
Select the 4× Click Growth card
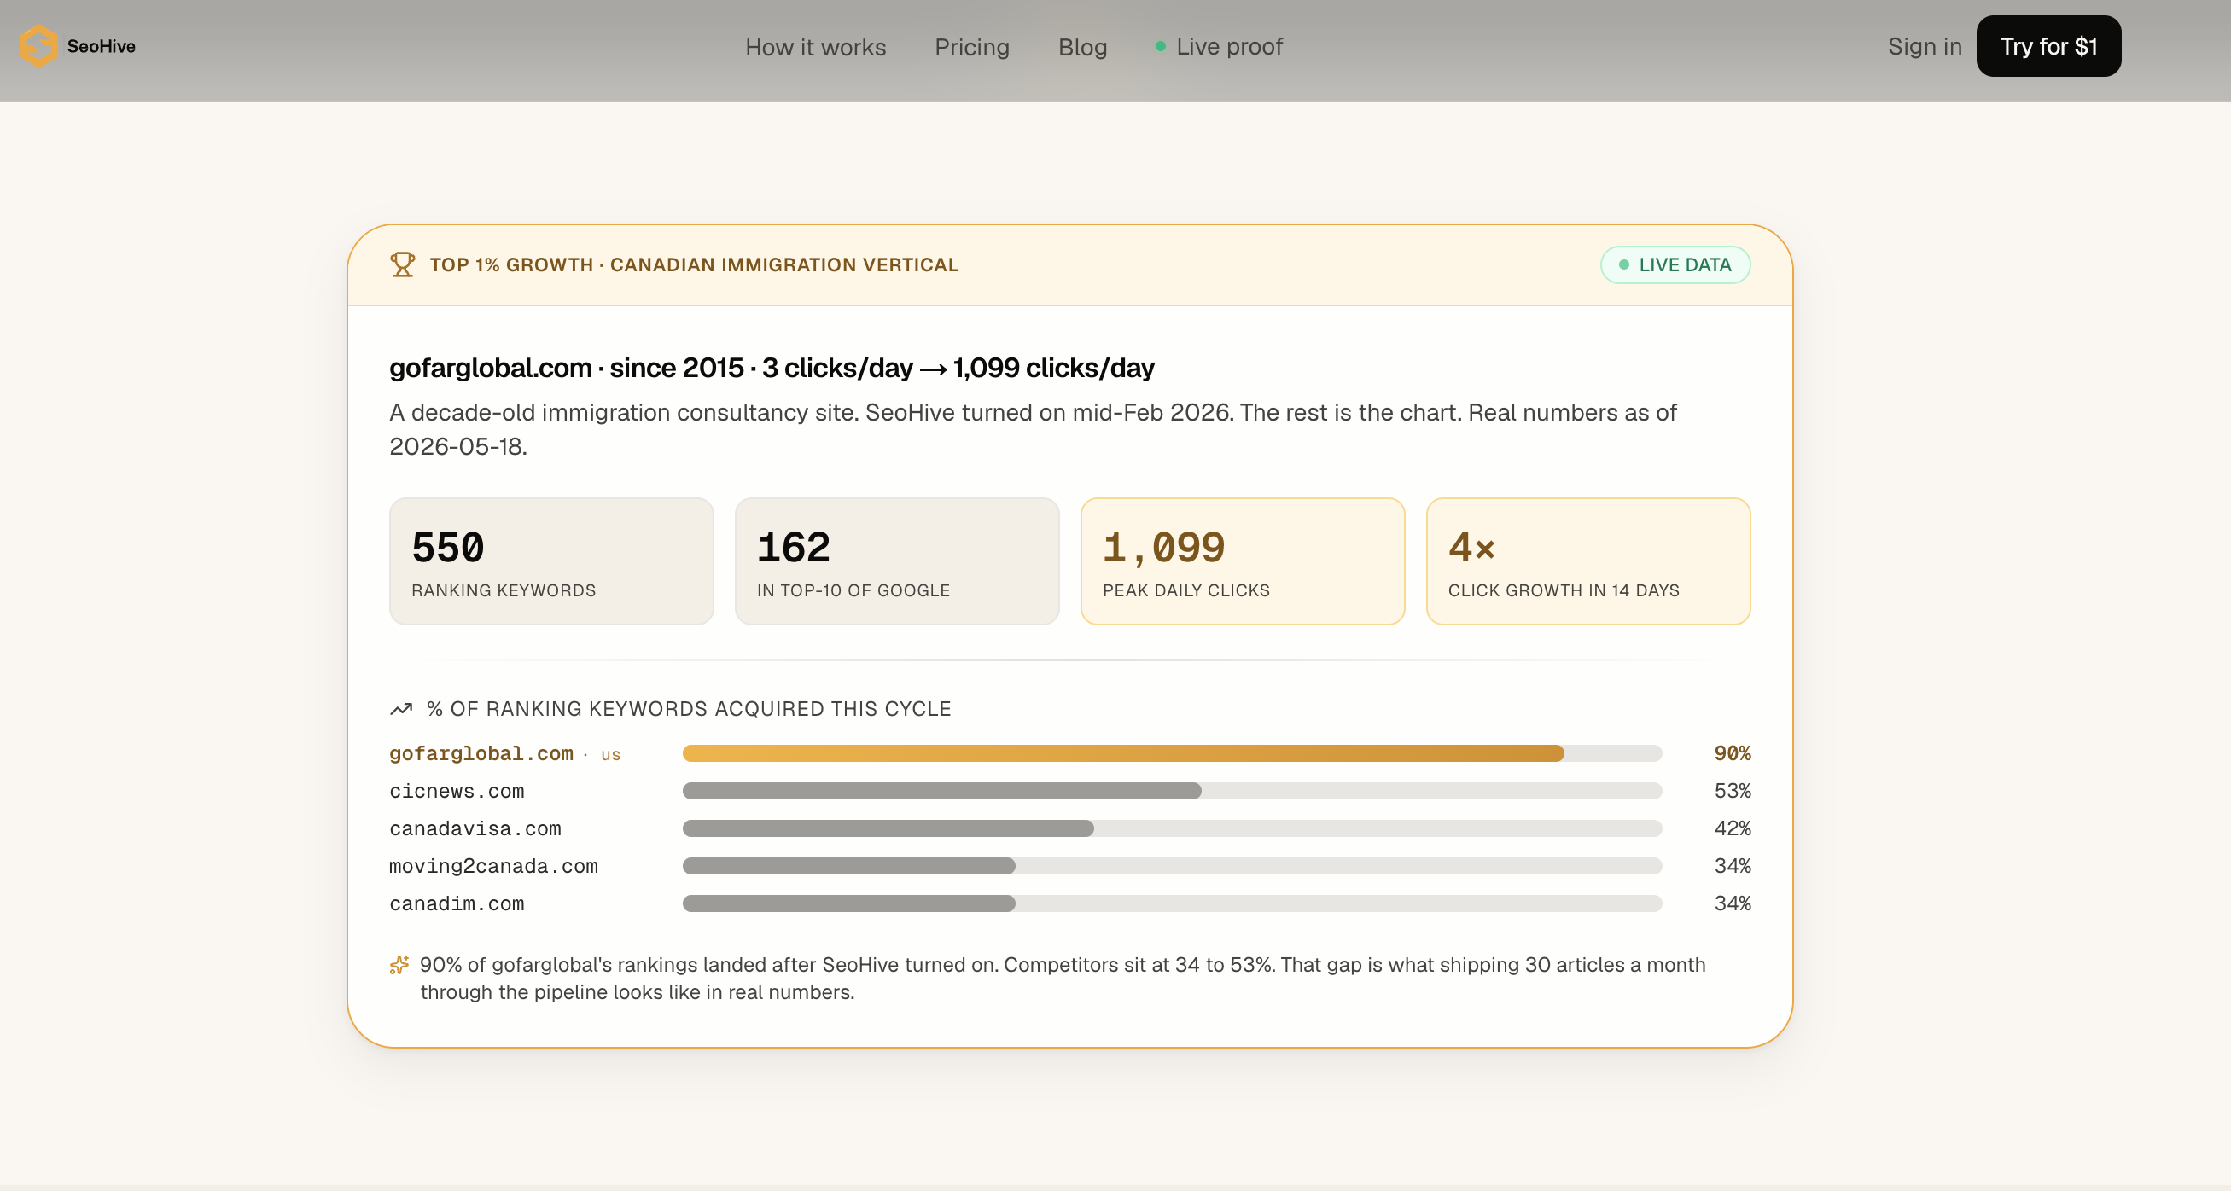pos(1587,561)
